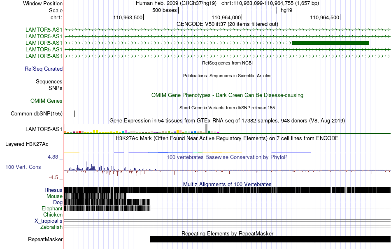
Task: Select the SNPs track label
Action: pyautogui.click(x=56, y=88)
